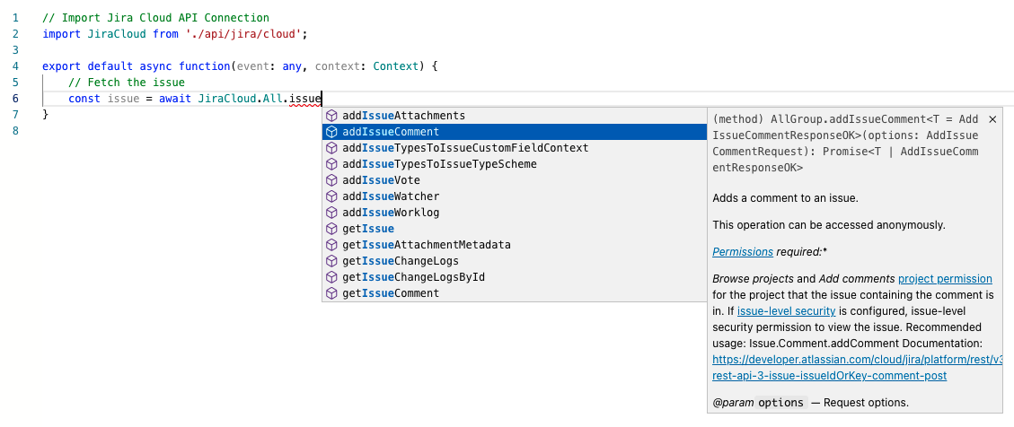Follow the issue-level security link

787,311
